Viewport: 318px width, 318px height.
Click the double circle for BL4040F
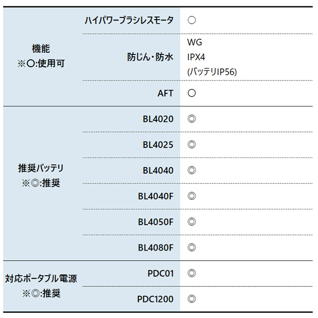192,196
